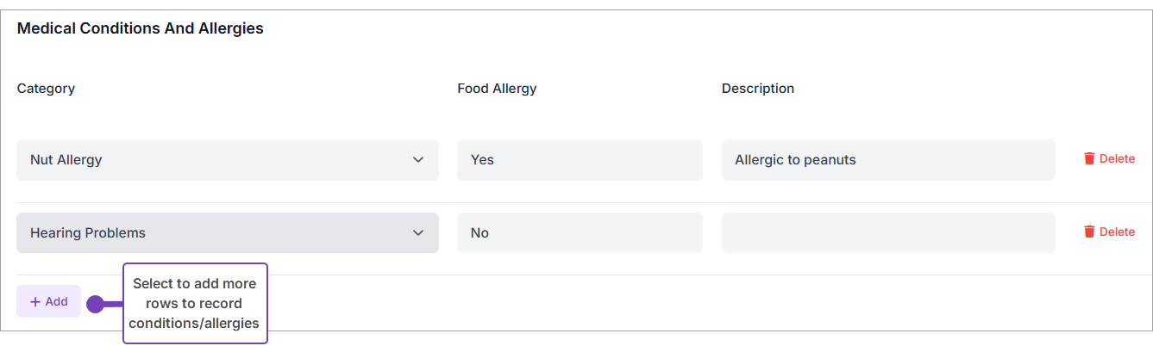Click the trash icon in the Nut Allergy row

[x=1089, y=159]
